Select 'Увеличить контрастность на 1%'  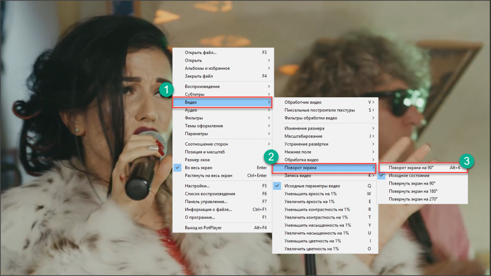pos(325,217)
